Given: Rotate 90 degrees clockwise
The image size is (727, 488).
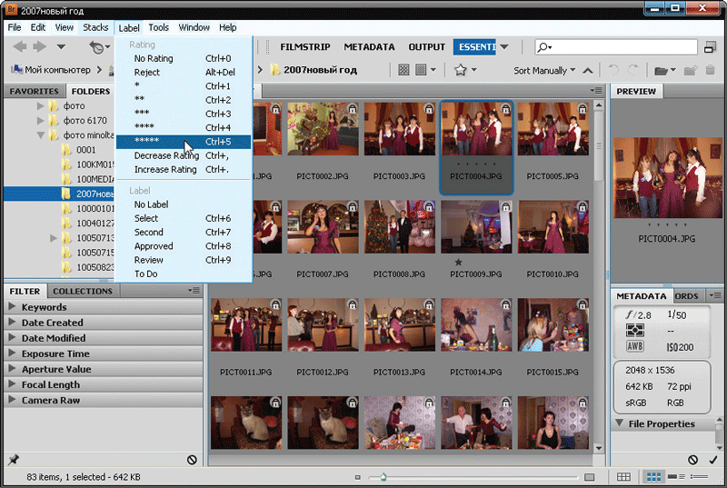Looking at the screenshot, I should tap(632, 70).
